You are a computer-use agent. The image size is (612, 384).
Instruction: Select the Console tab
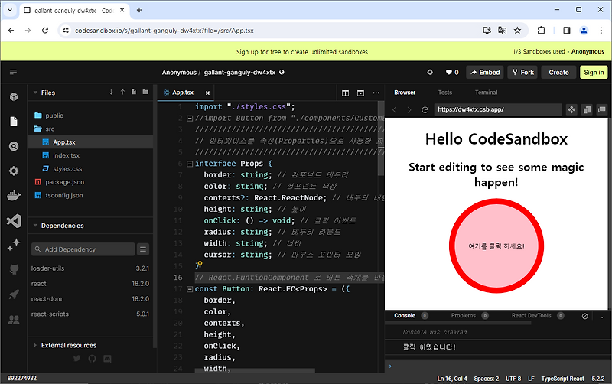pos(405,316)
